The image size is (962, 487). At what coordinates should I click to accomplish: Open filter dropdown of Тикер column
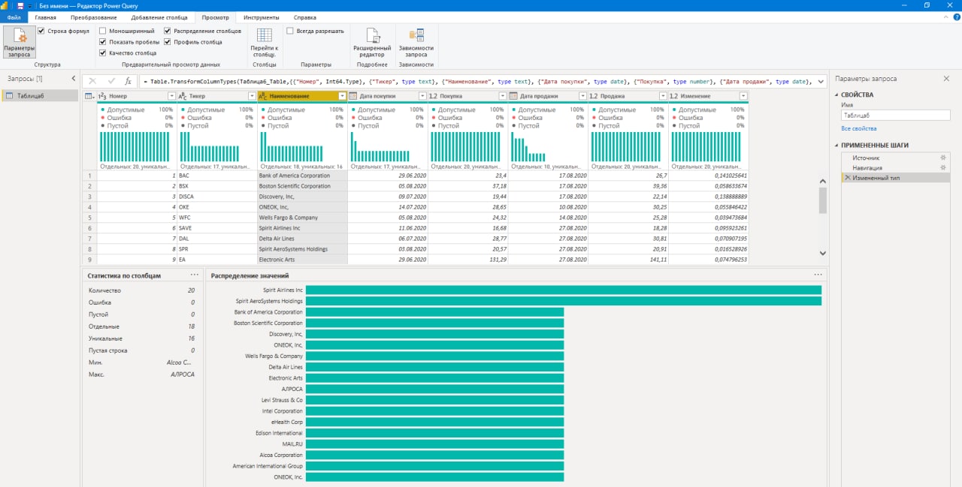(x=252, y=96)
